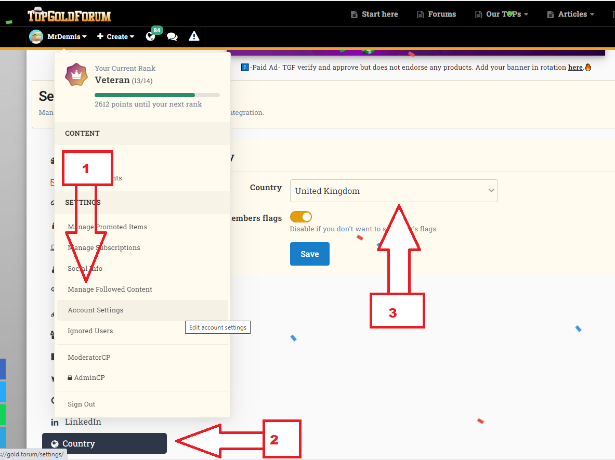The image size is (615, 460).
Task: Expand the Articles navigation dropdown
Action: click(x=571, y=14)
